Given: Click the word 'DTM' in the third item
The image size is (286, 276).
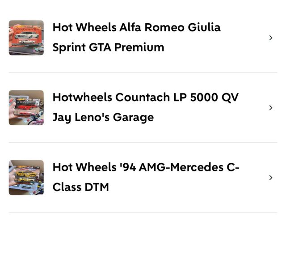Looking at the screenshot, I should click(97, 187).
